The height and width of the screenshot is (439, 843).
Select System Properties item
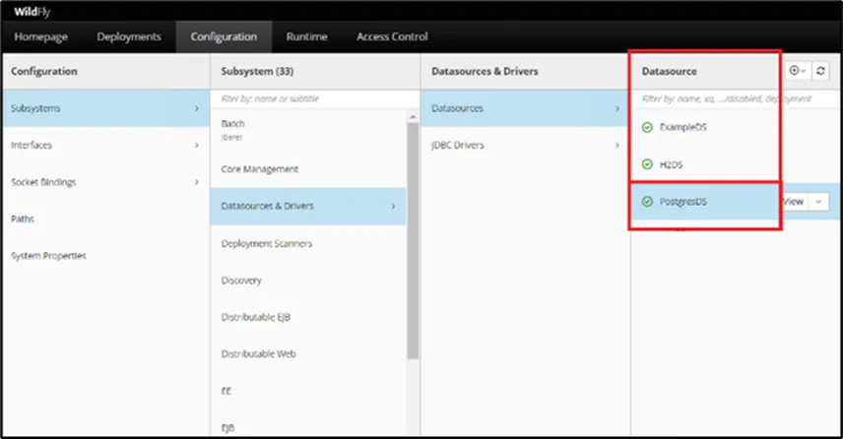tap(106, 256)
